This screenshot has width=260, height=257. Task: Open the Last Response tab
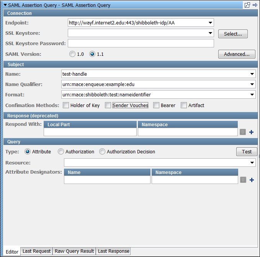point(114,251)
